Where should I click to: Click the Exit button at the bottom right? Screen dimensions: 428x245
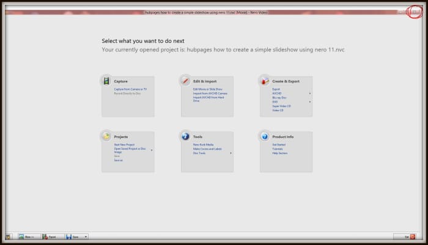tap(405, 237)
